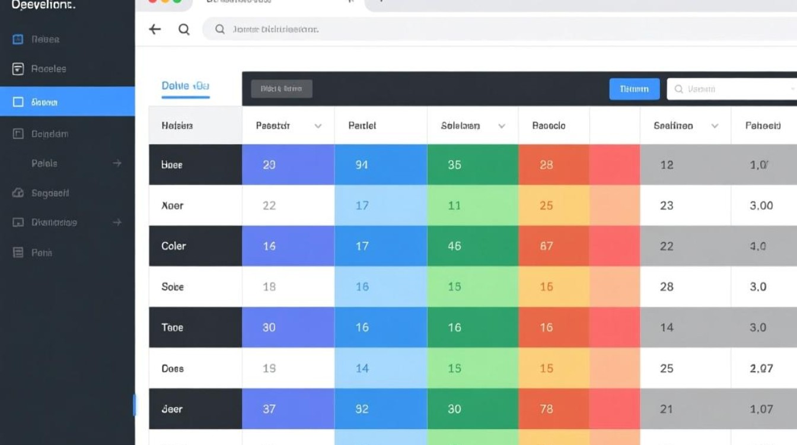Click the cloud icon beside Segoesht
Screen dimensions: 797x445
18,193
